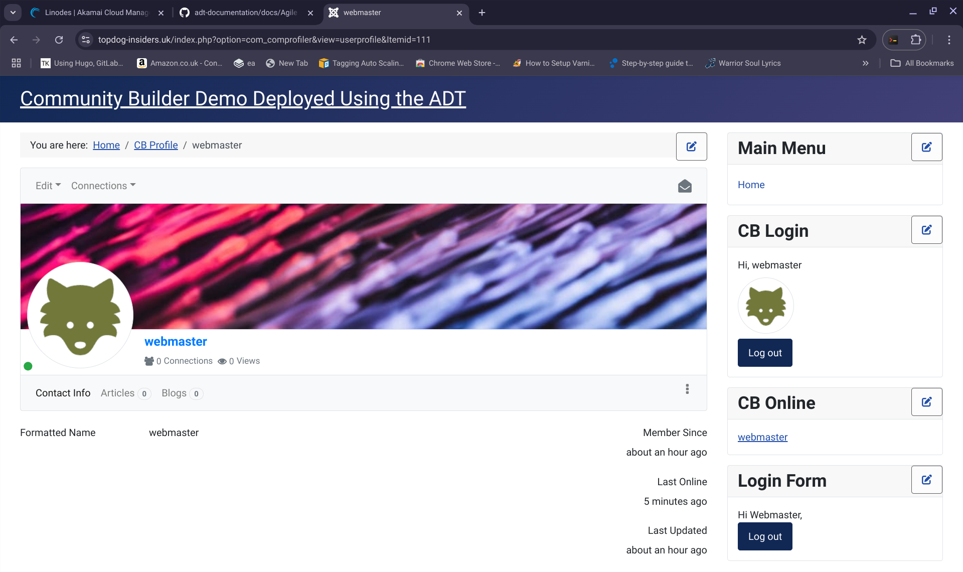Viewport: 963px width, 572px height.
Task: Click the Login Form module edit icon
Action: (x=926, y=480)
